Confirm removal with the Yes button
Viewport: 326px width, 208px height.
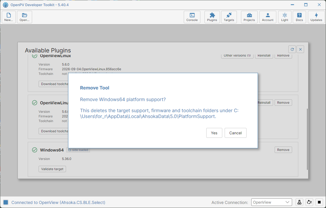click(x=214, y=133)
